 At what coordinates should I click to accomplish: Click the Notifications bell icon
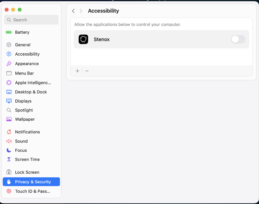tap(9, 132)
